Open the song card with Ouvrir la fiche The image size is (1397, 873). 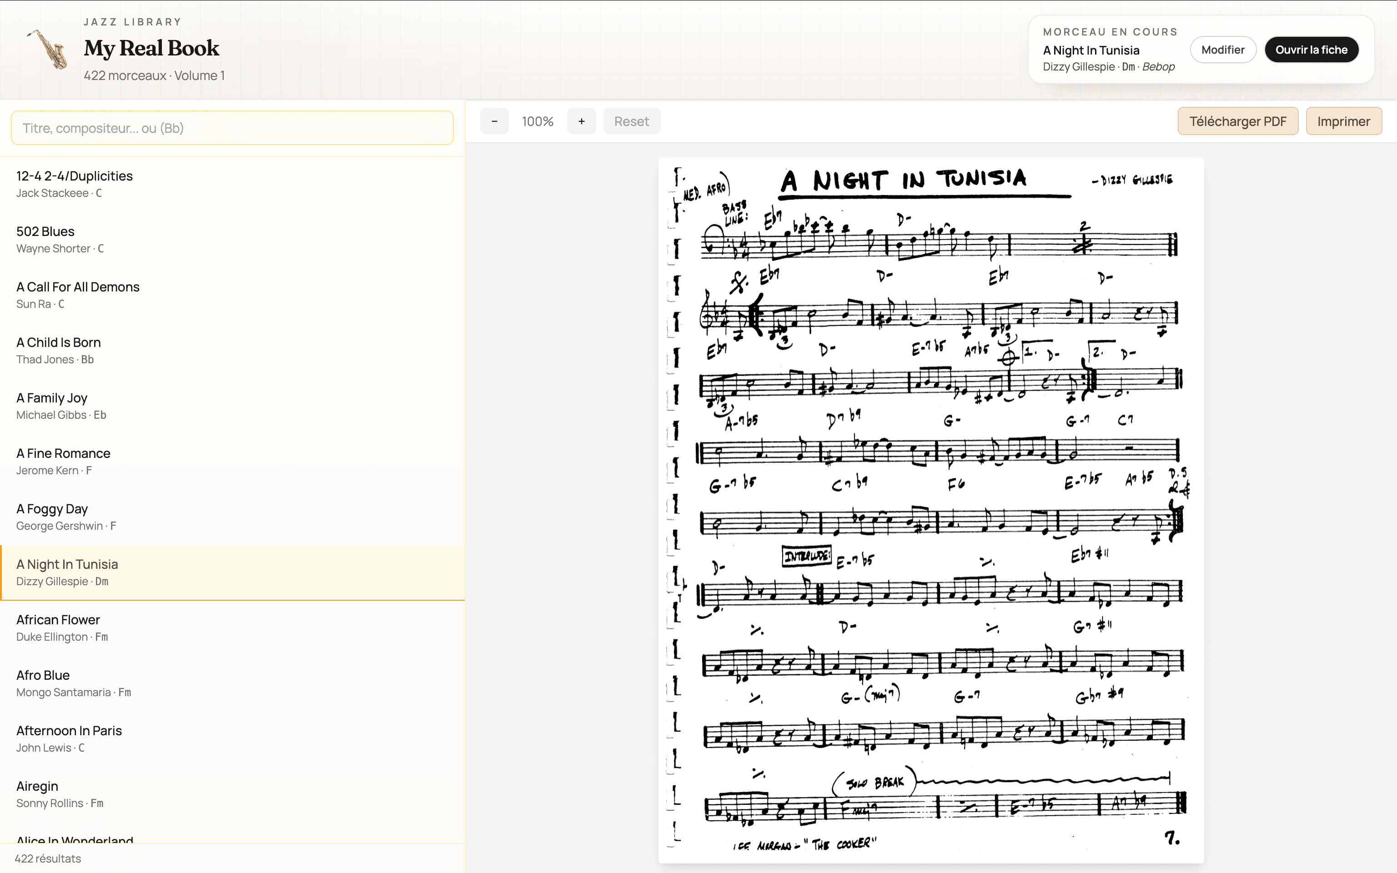coord(1312,50)
